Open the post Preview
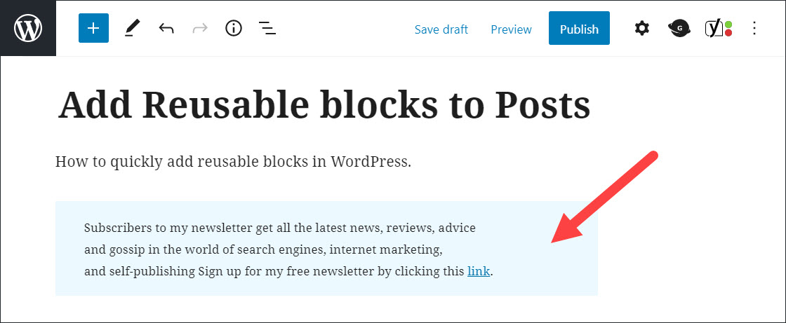Image resolution: width=786 pixels, height=323 pixels. [511, 29]
